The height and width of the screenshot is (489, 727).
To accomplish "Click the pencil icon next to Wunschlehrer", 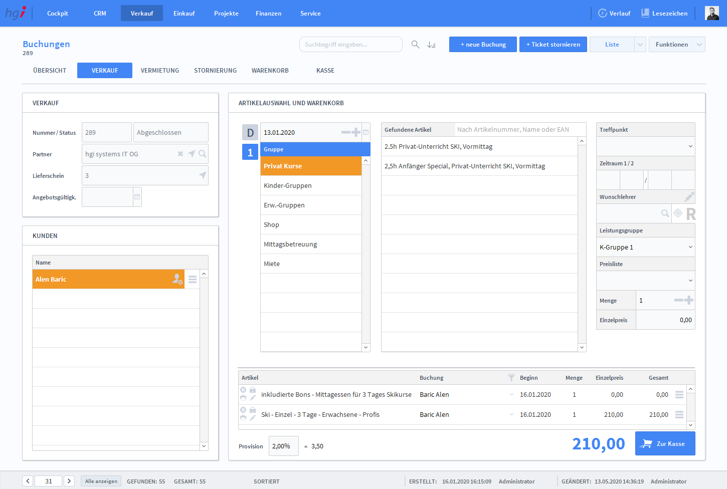I will [x=689, y=197].
